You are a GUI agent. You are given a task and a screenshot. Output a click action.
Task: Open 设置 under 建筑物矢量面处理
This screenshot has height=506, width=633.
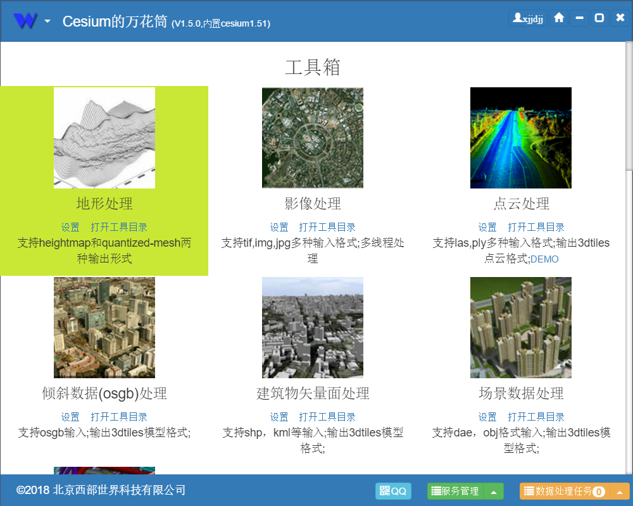tap(279, 417)
